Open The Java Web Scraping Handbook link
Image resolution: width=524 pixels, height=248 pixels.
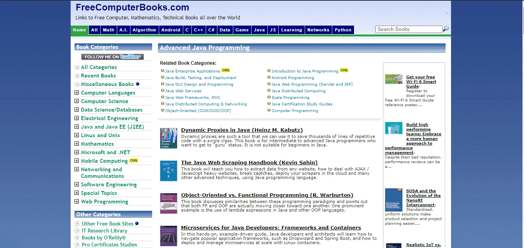[249, 163]
